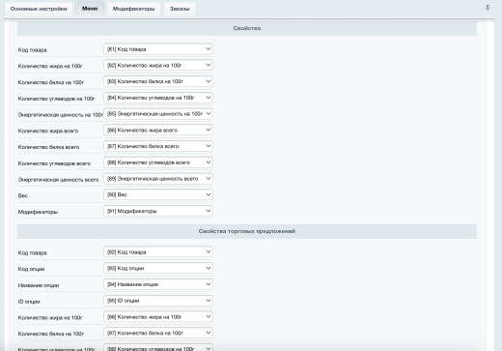Click the Свойства торговых предложений section header

(x=247, y=231)
